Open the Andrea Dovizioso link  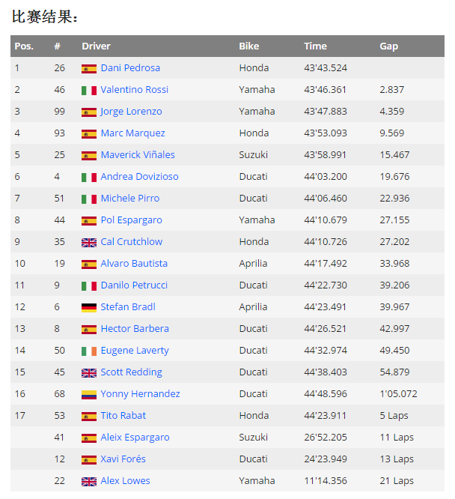138,177
